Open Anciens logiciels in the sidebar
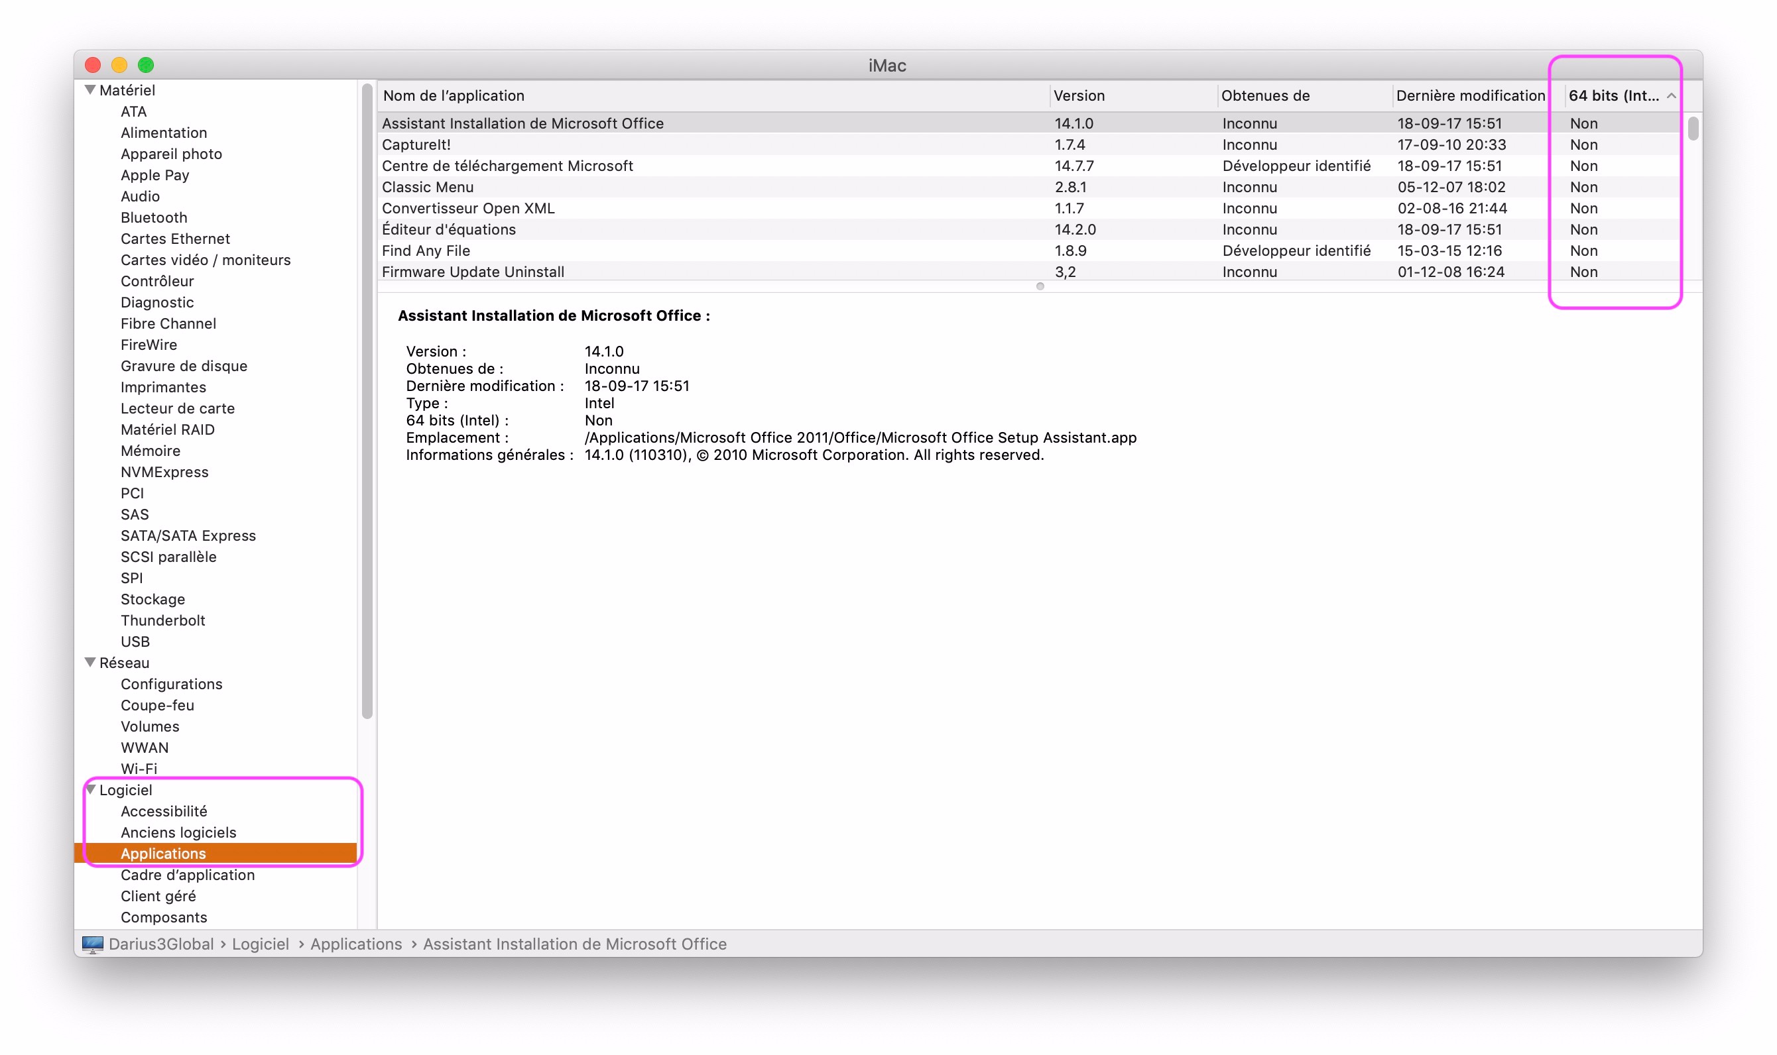 pyautogui.click(x=178, y=832)
